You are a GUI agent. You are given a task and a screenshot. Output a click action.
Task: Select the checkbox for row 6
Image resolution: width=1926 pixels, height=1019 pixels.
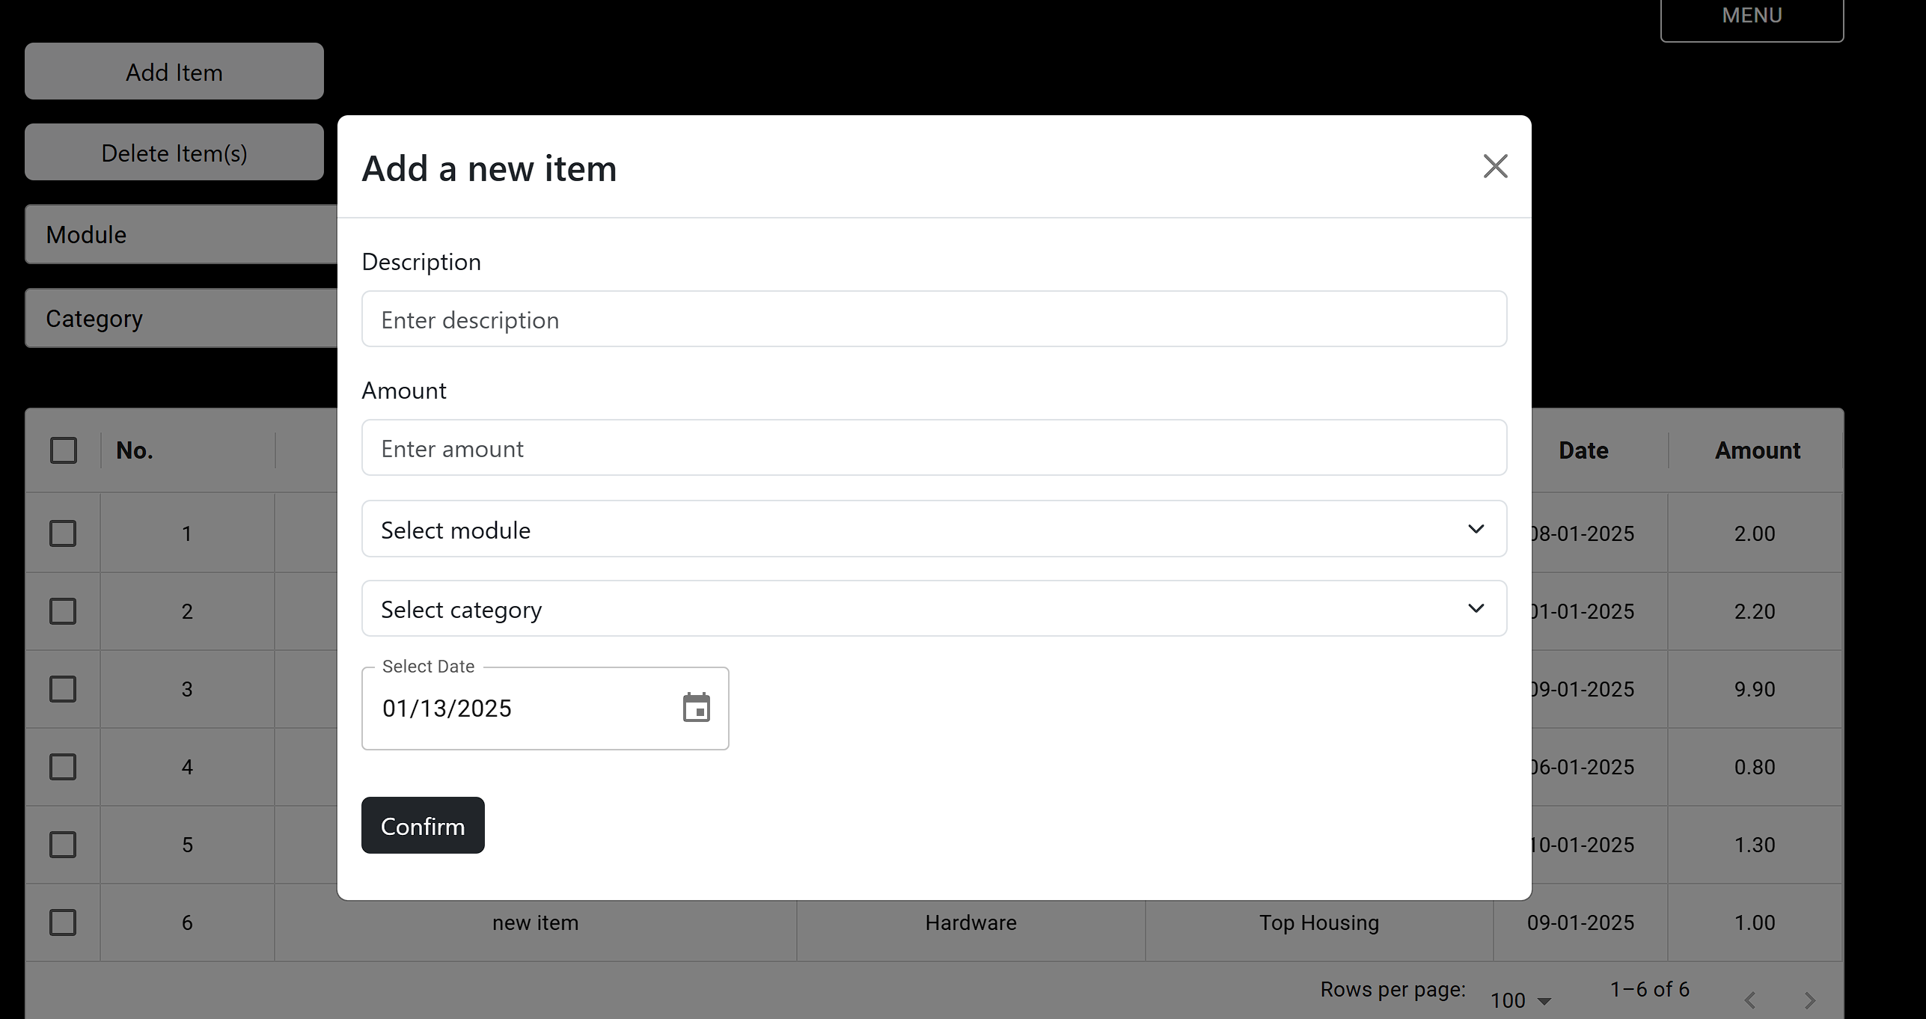coord(63,922)
